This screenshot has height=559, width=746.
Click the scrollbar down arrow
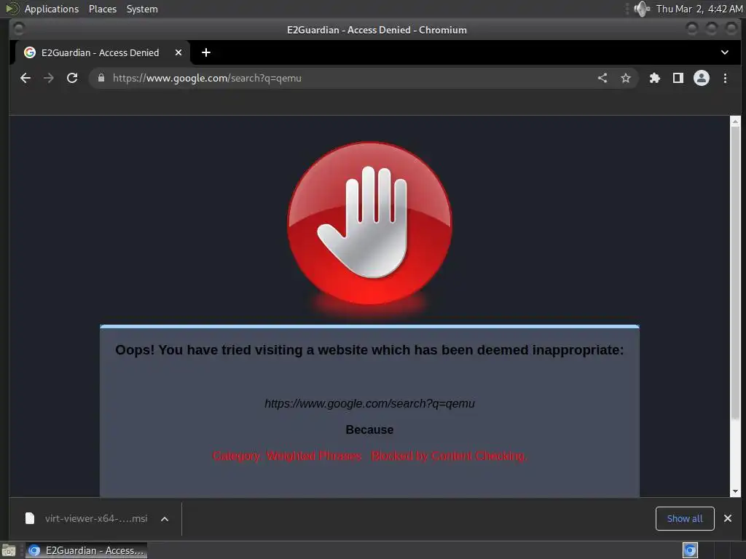pyautogui.click(x=736, y=491)
